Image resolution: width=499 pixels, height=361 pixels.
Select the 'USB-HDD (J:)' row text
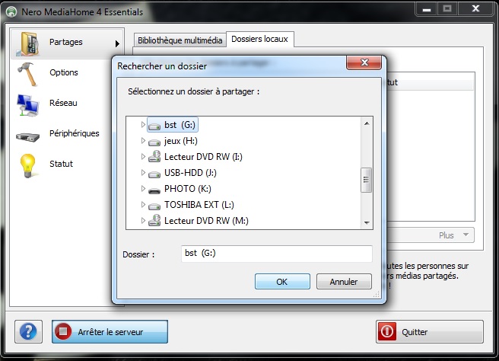pyautogui.click(x=190, y=173)
